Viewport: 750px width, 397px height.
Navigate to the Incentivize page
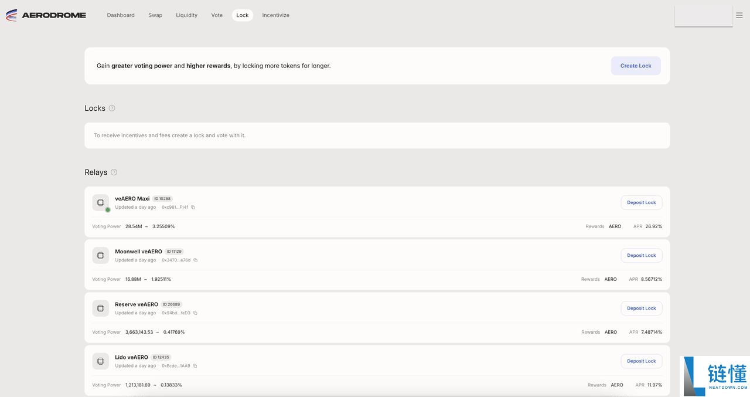click(x=275, y=15)
